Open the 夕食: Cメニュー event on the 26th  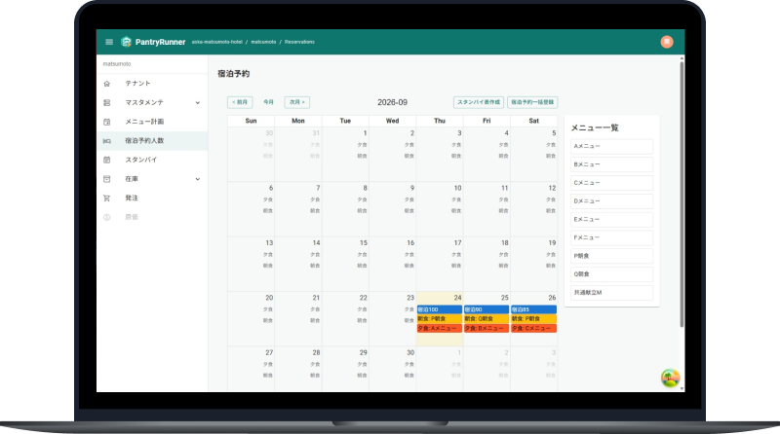click(x=533, y=328)
